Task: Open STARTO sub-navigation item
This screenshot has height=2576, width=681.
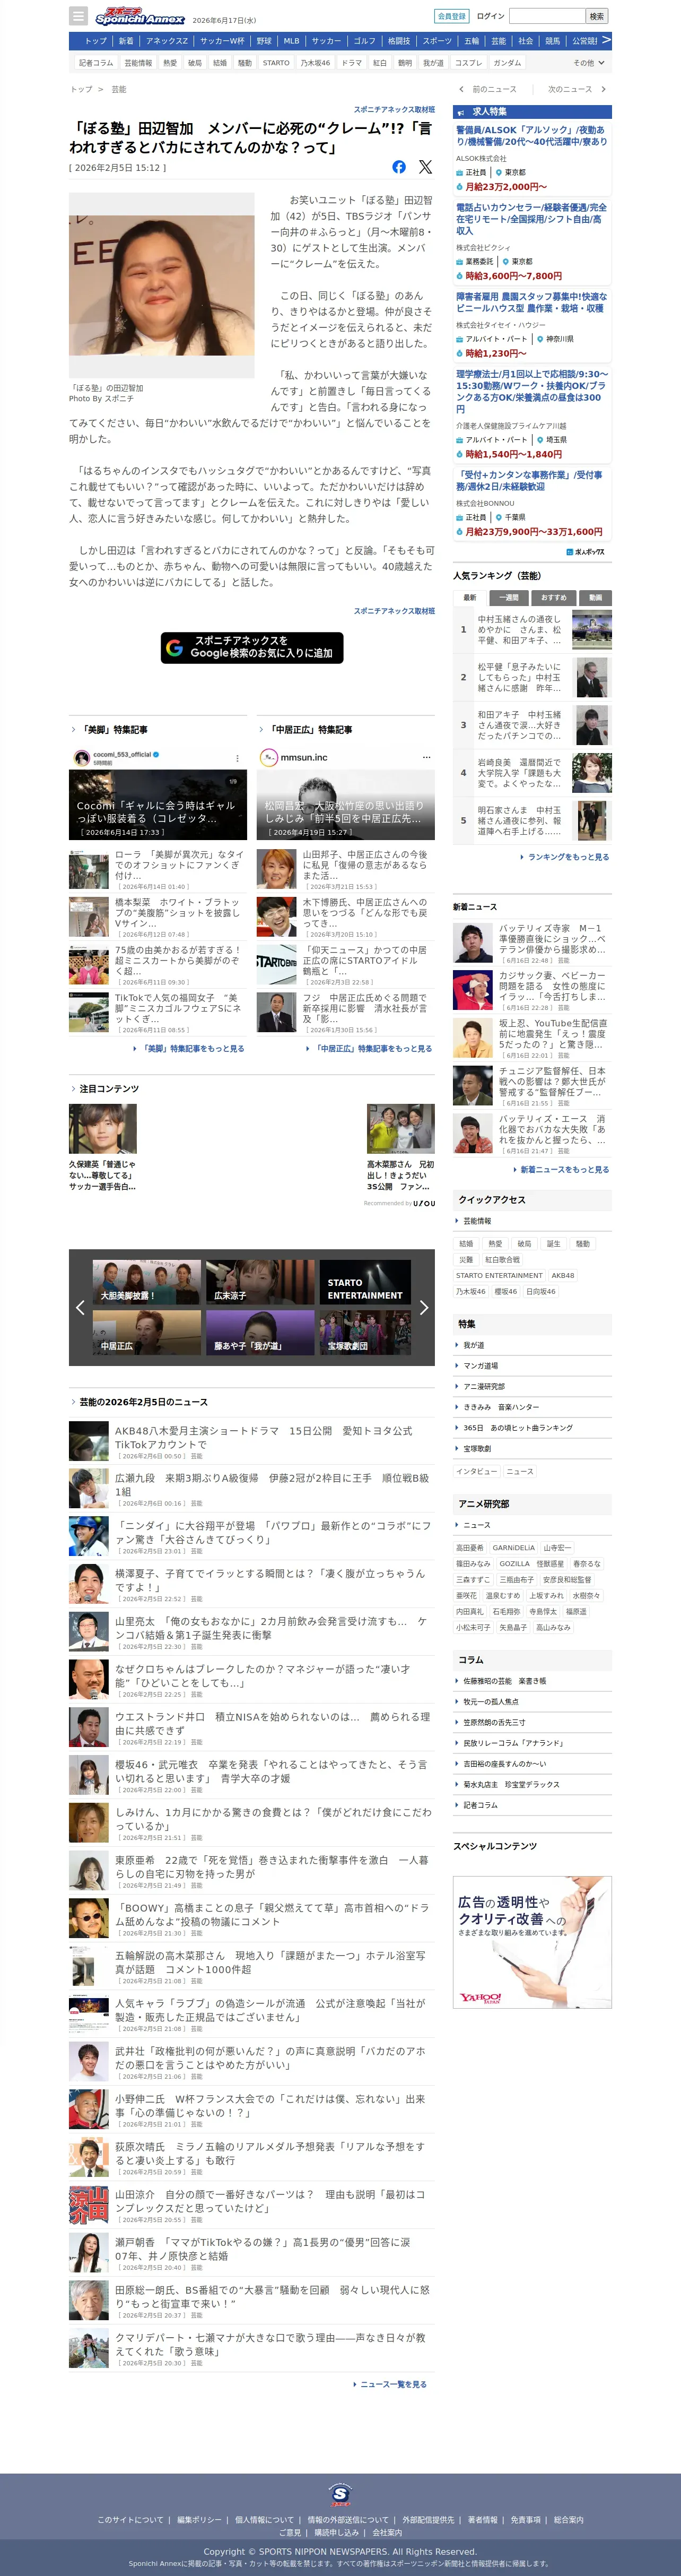Action: pos(276,62)
